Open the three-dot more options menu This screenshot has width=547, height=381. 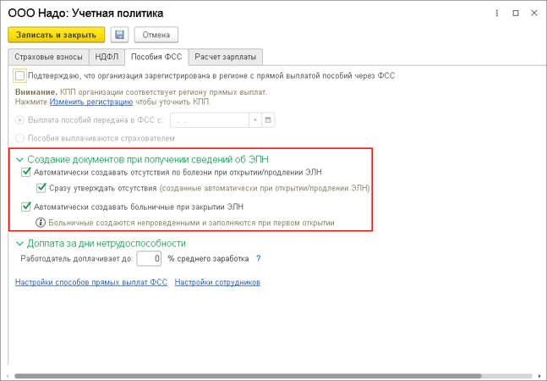[x=497, y=14]
